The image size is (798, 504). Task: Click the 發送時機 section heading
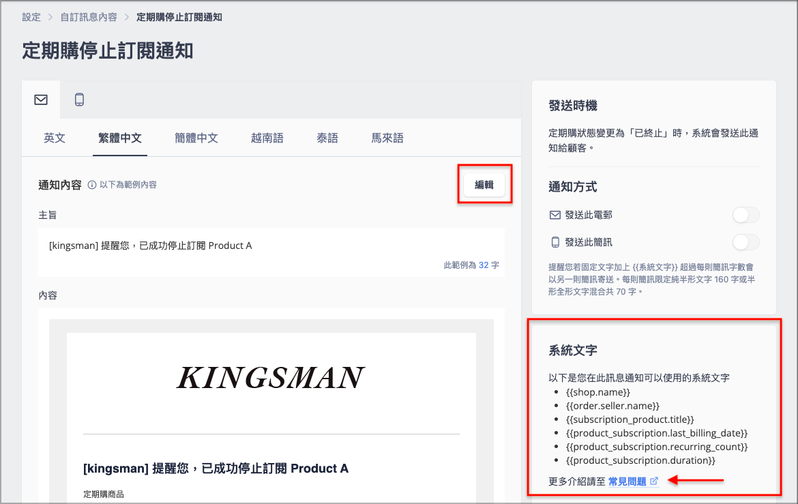[573, 106]
